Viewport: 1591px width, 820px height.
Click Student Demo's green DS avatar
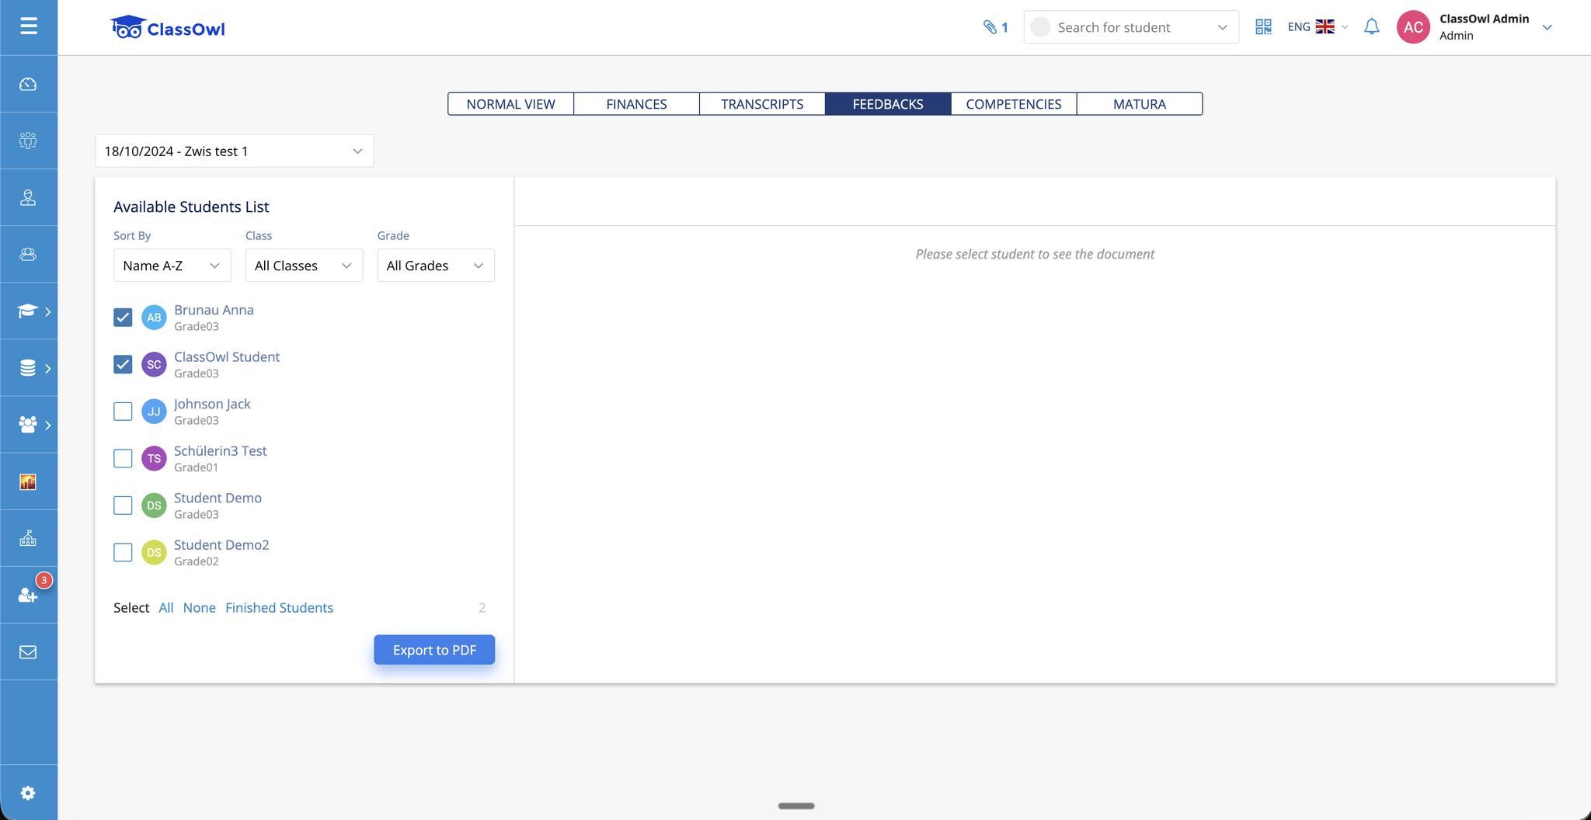[x=154, y=506]
